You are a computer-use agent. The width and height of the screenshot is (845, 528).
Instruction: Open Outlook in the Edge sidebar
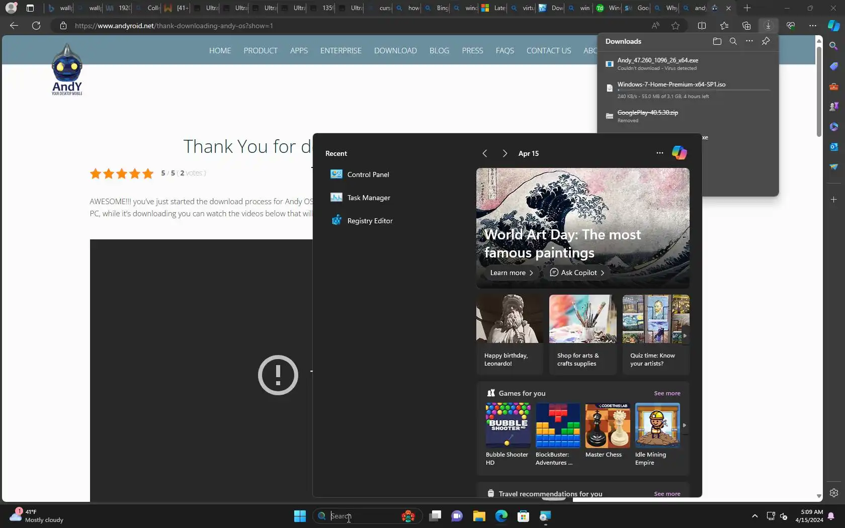(x=834, y=147)
